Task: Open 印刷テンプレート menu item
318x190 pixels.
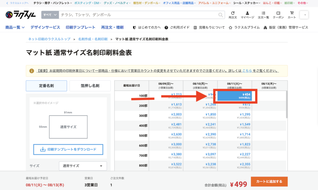Action: coord(80,27)
